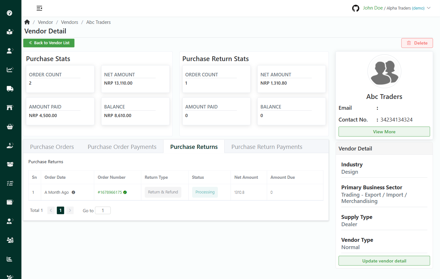Click NRP 1,310.80 return net amount
The height and width of the screenshot is (279, 440).
pyautogui.click(x=273, y=83)
